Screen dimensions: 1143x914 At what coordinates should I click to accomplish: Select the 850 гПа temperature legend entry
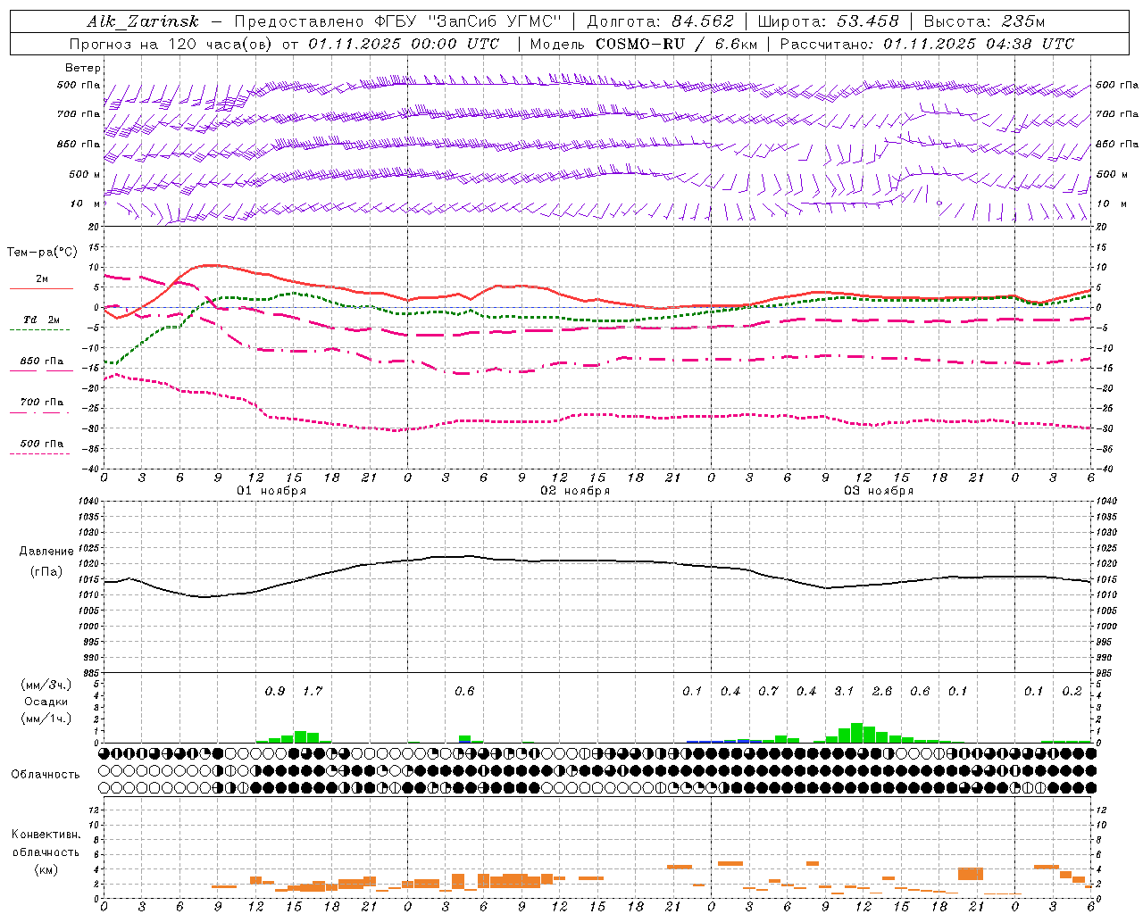click(x=42, y=361)
